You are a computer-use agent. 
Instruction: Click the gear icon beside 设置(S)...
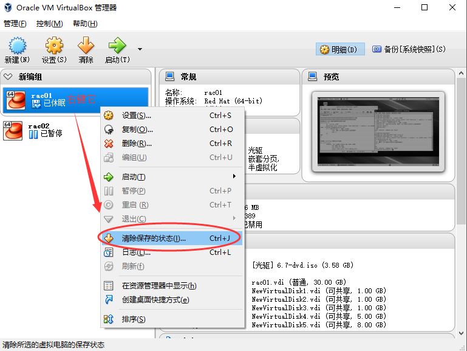[109, 116]
